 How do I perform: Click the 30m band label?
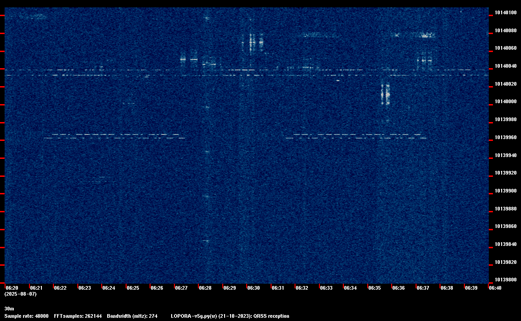coord(9,309)
